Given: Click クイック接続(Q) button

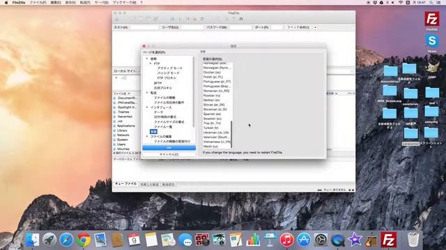Looking at the screenshot, I should click(x=298, y=28).
